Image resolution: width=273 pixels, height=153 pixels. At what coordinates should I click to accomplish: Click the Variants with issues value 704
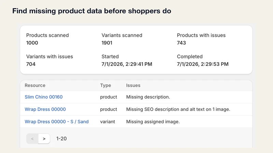(31, 64)
